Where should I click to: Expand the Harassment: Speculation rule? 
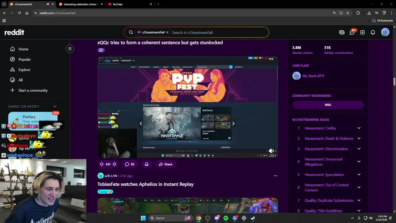point(359,175)
